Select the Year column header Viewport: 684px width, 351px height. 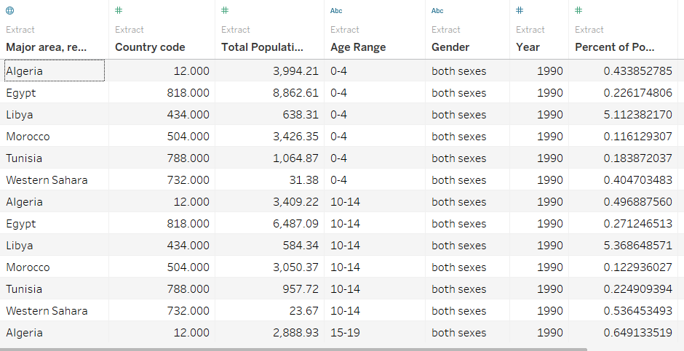coord(528,47)
